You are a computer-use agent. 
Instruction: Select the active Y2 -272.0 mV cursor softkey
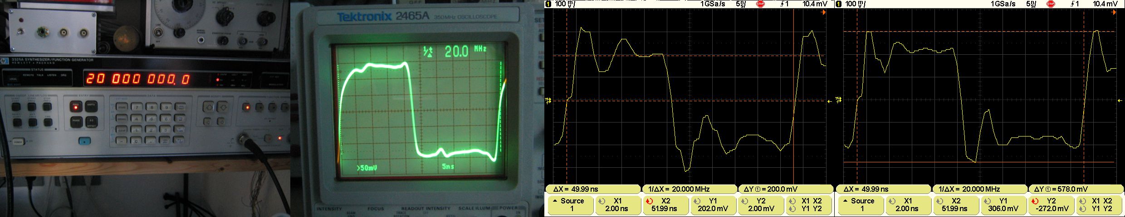[x=1051, y=205]
